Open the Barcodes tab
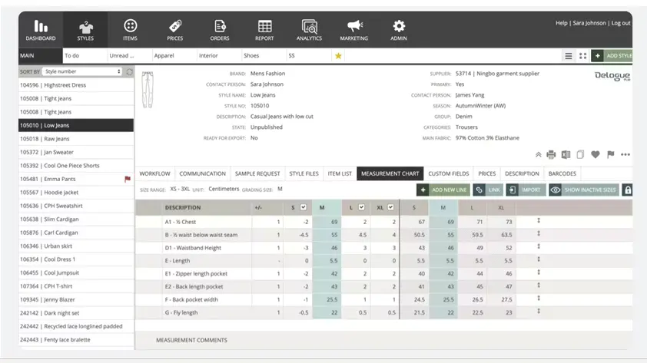Image resolution: width=647 pixels, height=363 pixels. pyautogui.click(x=562, y=174)
